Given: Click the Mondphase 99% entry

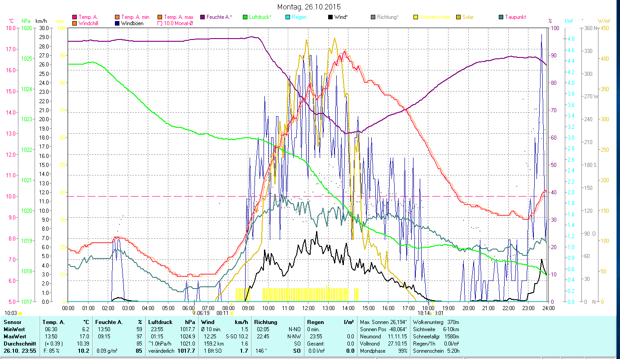Looking at the screenshot, I should [384, 350].
